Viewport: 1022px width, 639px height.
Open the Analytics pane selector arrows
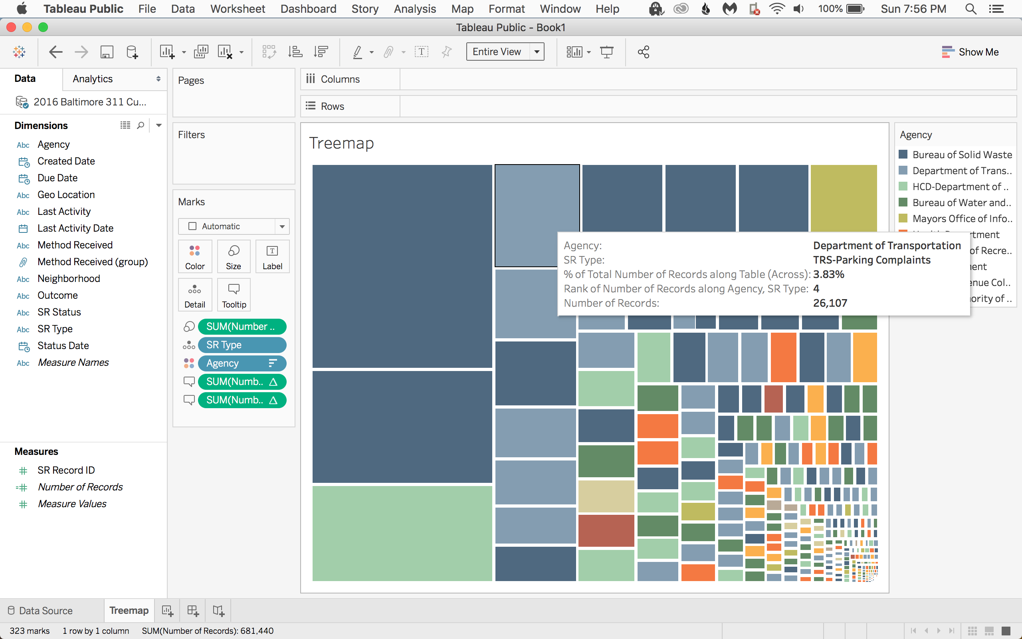tap(158, 79)
